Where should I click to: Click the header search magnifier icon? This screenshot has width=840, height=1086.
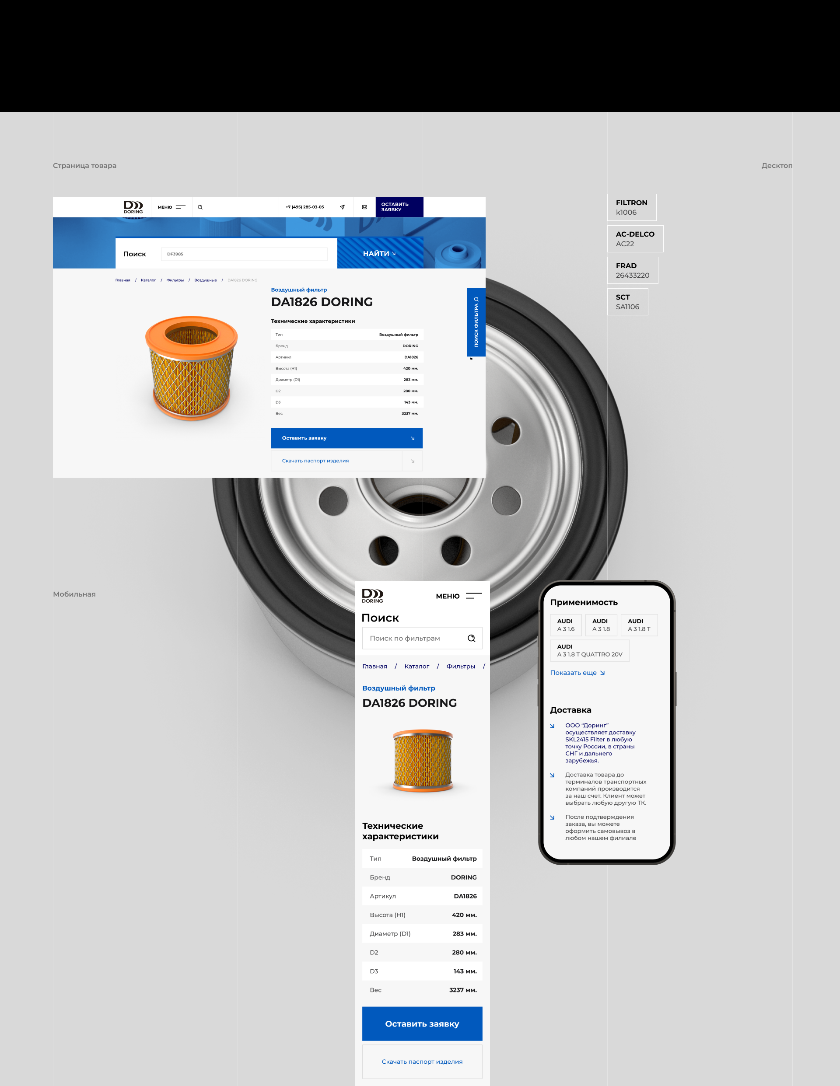[x=200, y=207]
